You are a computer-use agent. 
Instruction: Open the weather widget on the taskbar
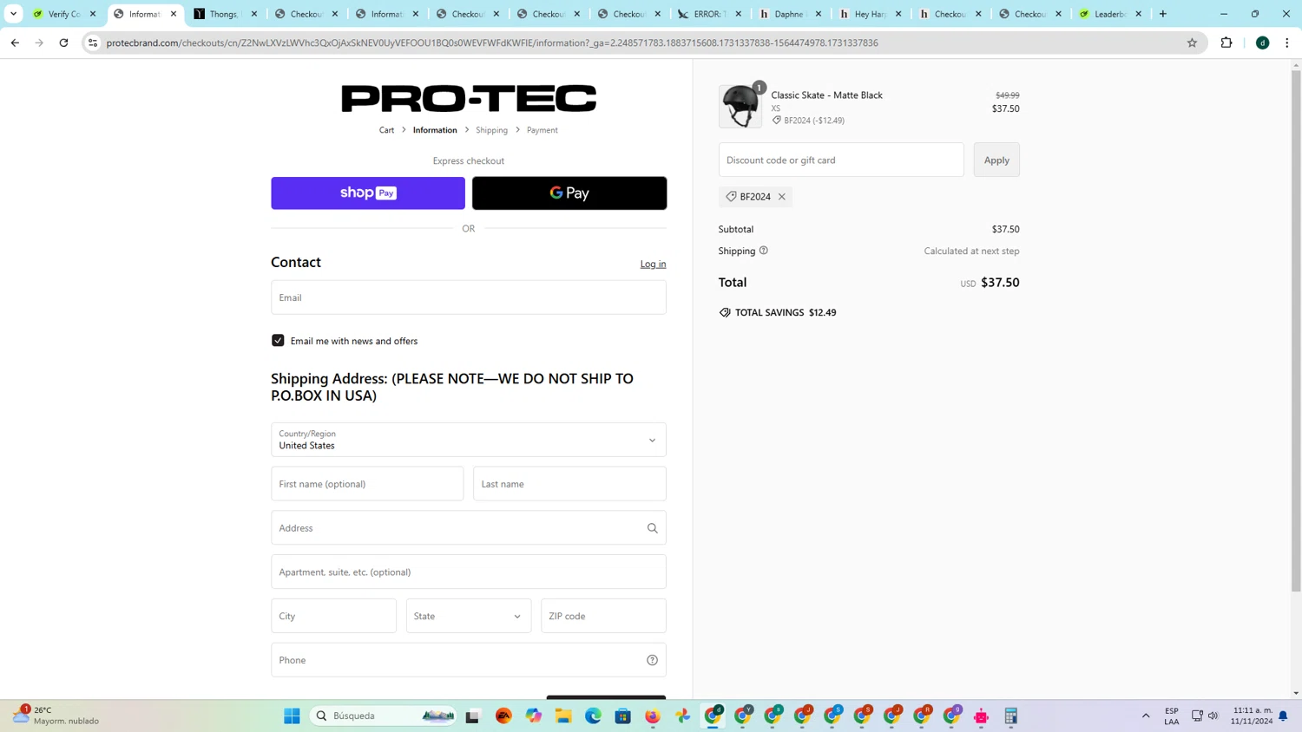pos(56,716)
